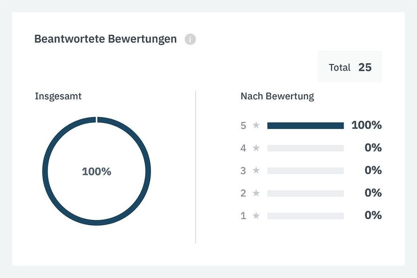Select the empty 2-star rating bar
Image resolution: width=417 pixels, height=278 pixels.
click(305, 193)
